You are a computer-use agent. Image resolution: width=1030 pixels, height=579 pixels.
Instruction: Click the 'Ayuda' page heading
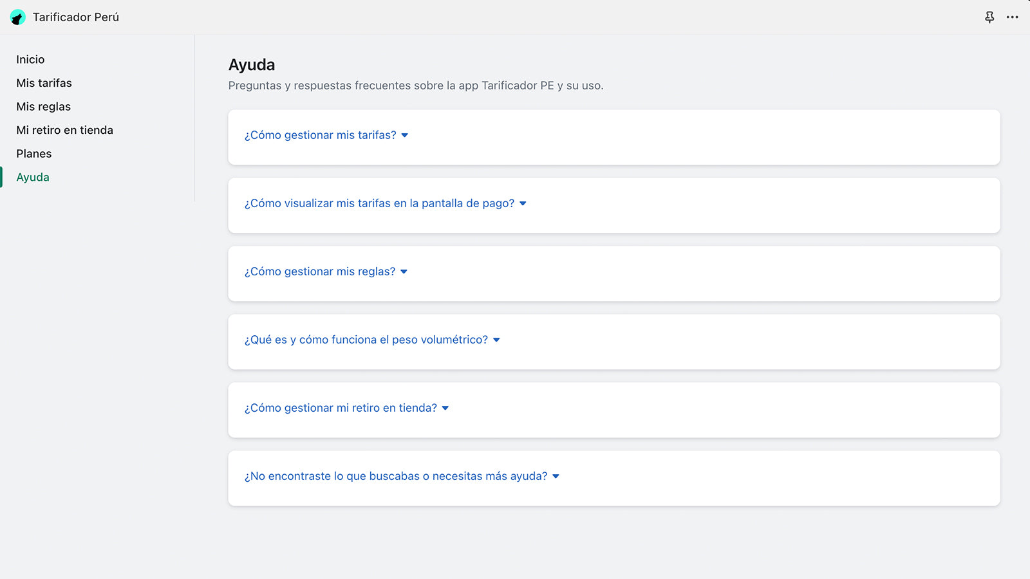pyautogui.click(x=252, y=65)
